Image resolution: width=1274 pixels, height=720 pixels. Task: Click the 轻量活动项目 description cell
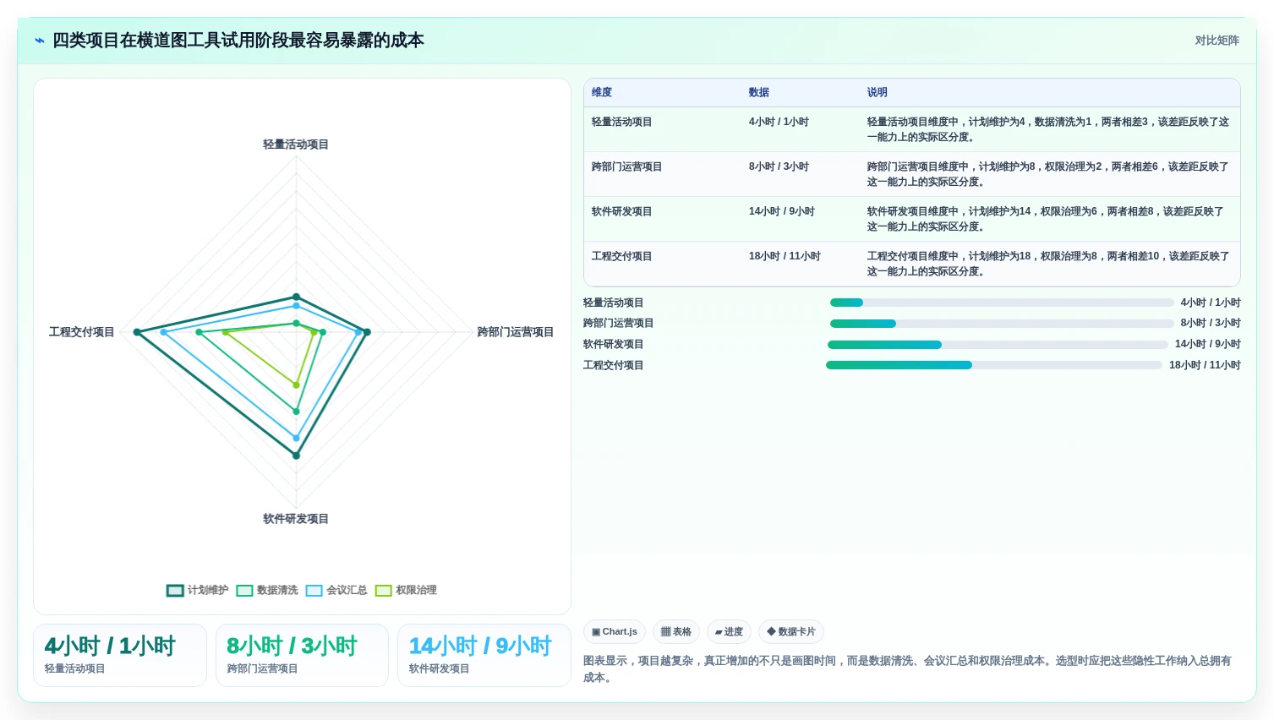click(1049, 129)
